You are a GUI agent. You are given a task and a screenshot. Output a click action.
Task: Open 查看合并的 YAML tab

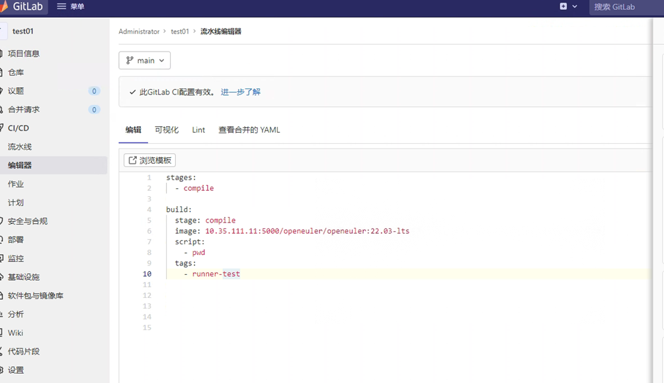[248, 129]
